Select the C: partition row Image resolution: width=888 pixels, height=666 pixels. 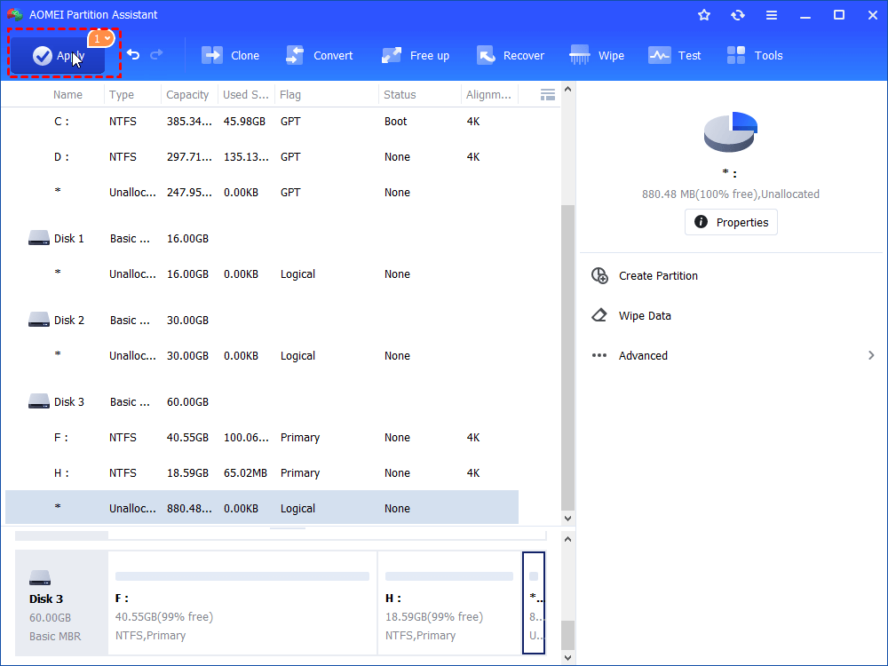tap(262, 121)
